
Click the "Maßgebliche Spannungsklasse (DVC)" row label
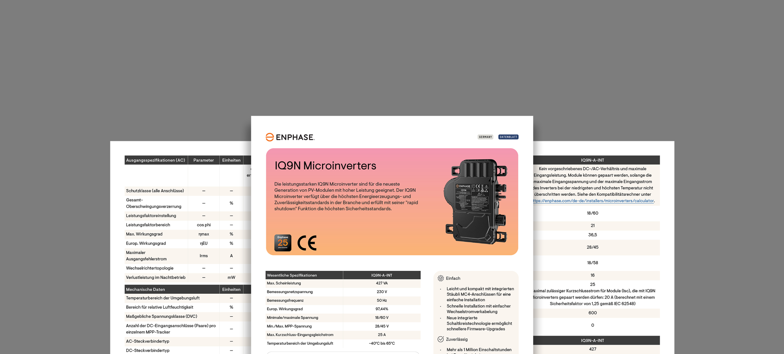click(x=162, y=316)
